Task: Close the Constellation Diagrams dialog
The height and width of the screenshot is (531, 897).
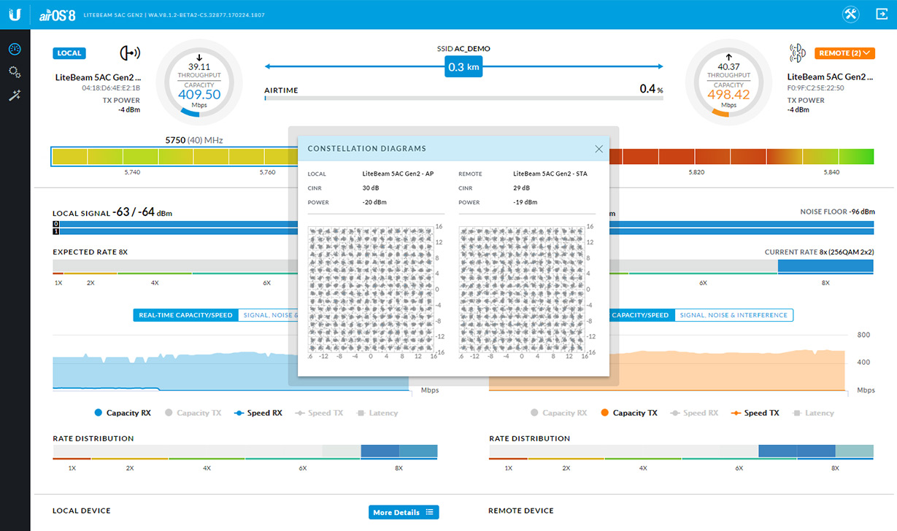Action: click(598, 149)
